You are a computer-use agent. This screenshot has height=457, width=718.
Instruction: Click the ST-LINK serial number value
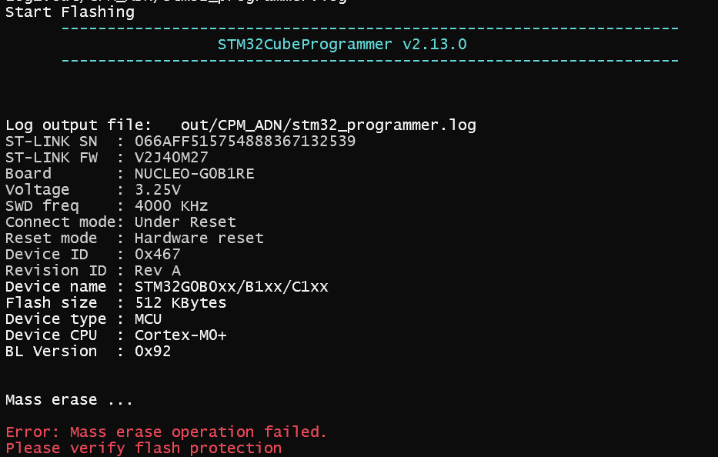[x=245, y=141]
